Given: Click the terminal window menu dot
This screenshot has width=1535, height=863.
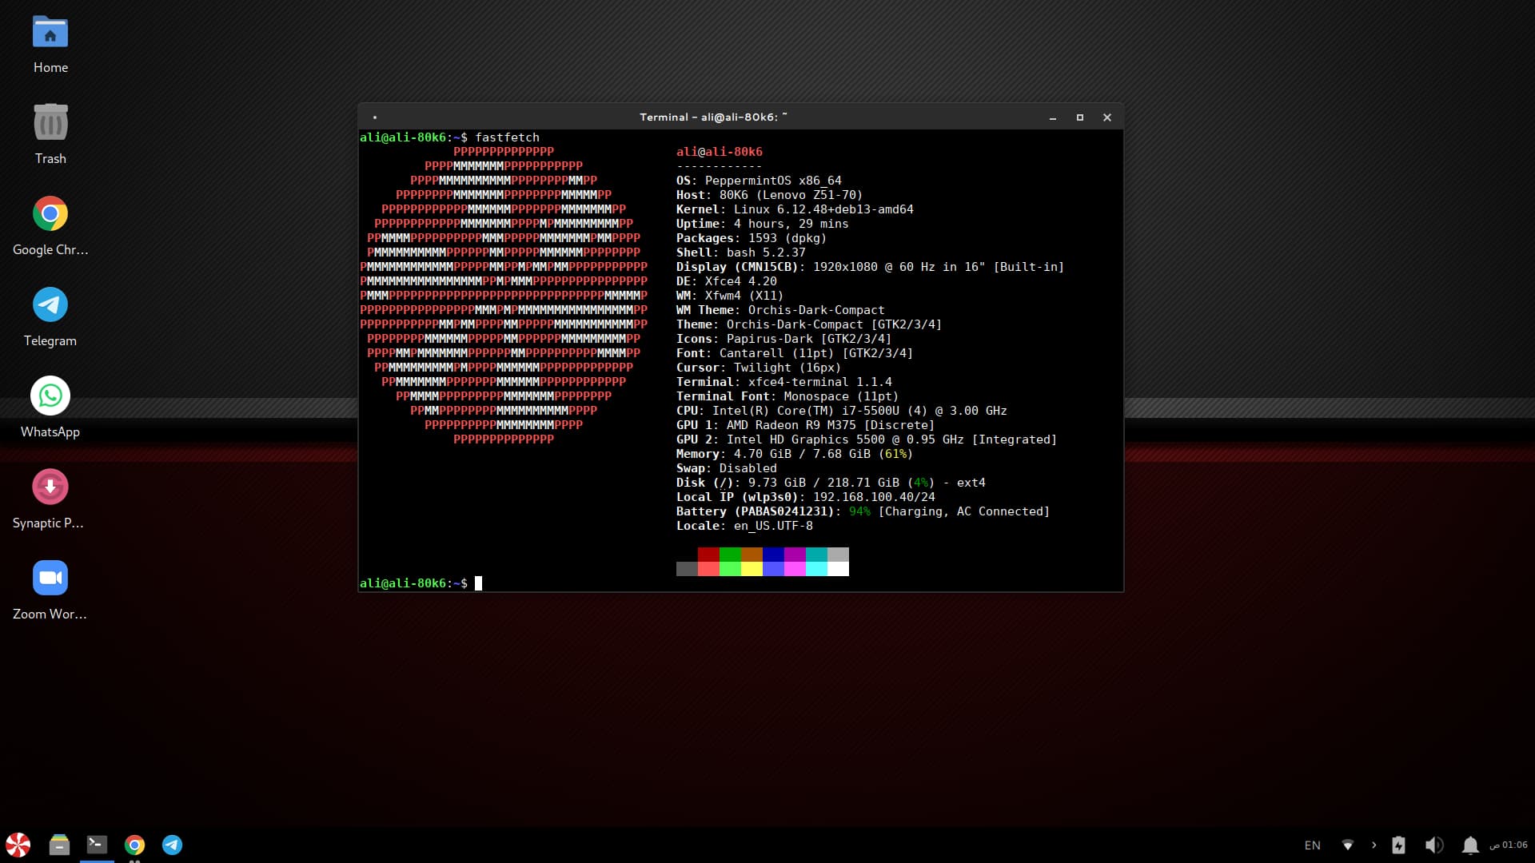Looking at the screenshot, I should coord(375,117).
